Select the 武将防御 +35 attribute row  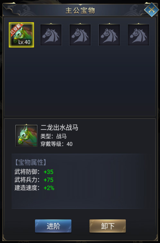click(x=34, y=172)
